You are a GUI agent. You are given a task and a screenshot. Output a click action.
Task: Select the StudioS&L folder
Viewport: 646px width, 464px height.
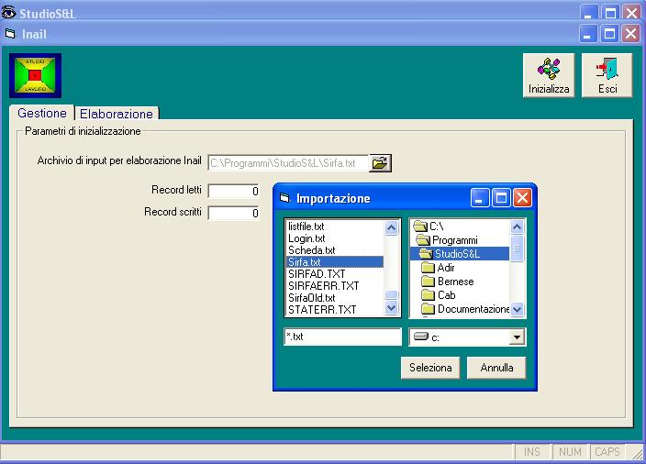tap(460, 254)
